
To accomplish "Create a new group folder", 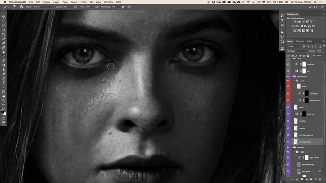I will pos(311,179).
